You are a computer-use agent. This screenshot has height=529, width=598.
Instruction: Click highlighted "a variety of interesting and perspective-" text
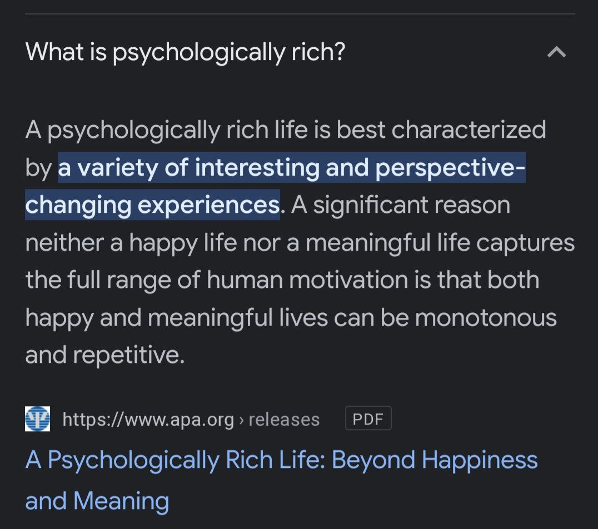(292, 168)
